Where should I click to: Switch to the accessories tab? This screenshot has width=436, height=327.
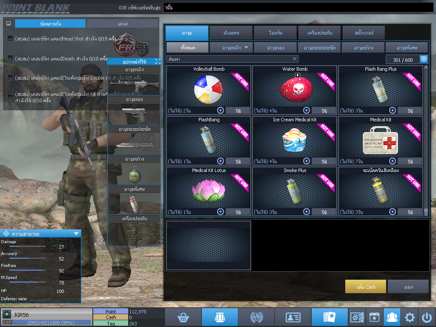pyautogui.click(x=319, y=33)
